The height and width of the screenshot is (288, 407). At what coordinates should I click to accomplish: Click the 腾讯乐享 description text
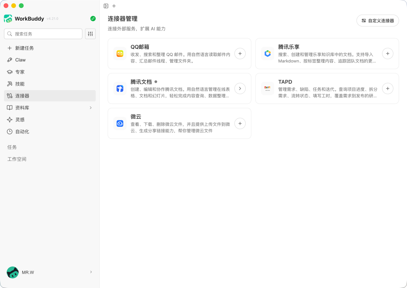coord(327,58)
